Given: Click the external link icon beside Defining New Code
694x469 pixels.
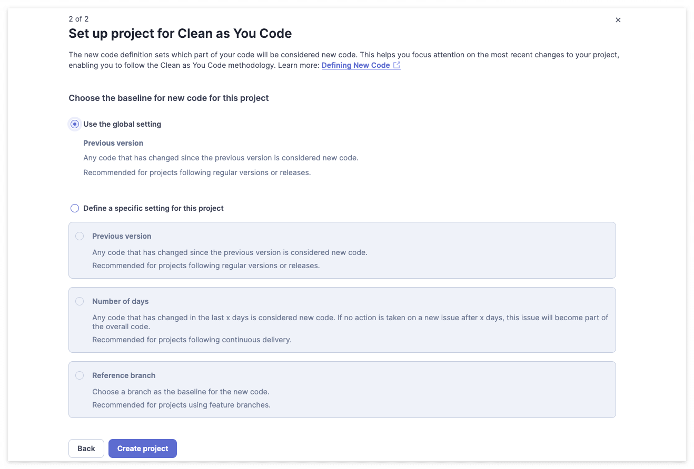Looking at the screenshot, I should 397,65.
